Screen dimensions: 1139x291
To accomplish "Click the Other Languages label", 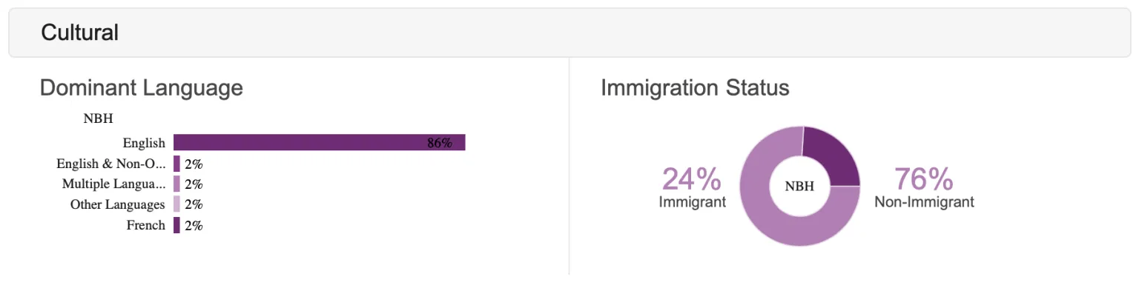I will 117,204.
